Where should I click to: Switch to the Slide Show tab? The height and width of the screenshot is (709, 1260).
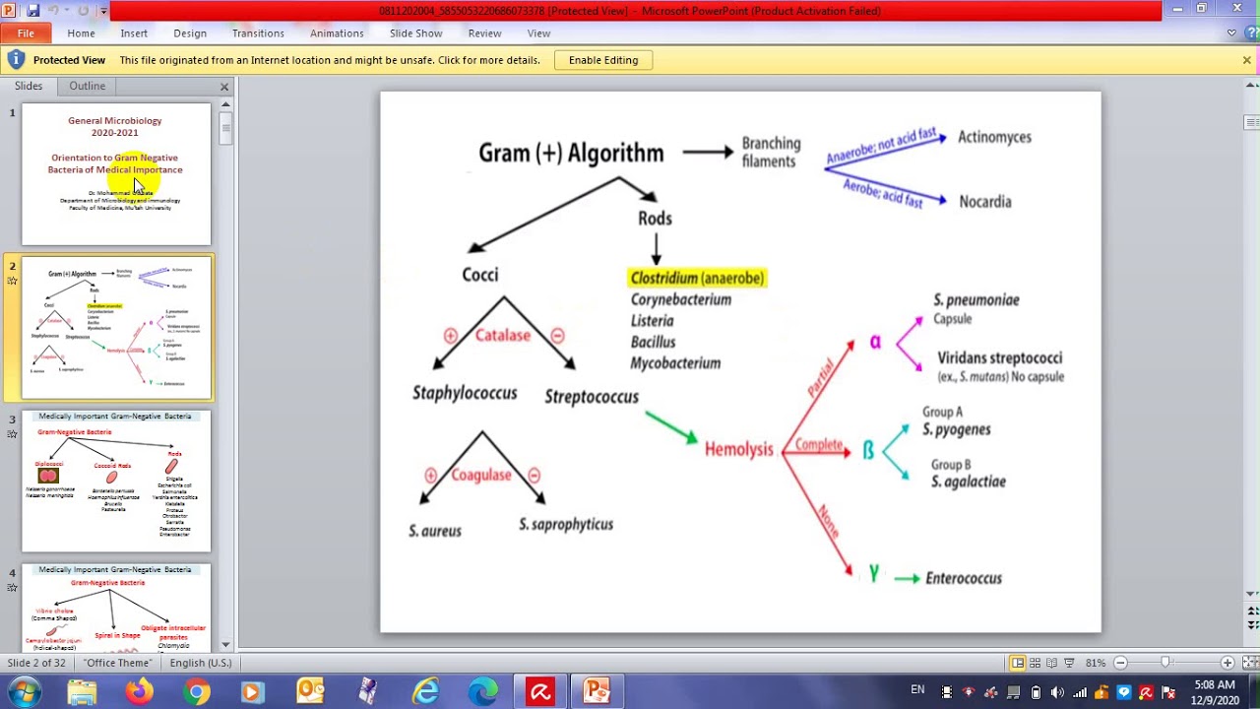click(415, 33)
